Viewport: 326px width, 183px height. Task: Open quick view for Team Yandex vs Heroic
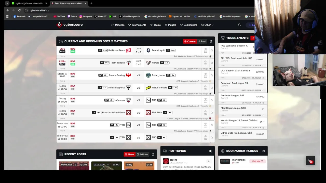click(x=206, y=63)
